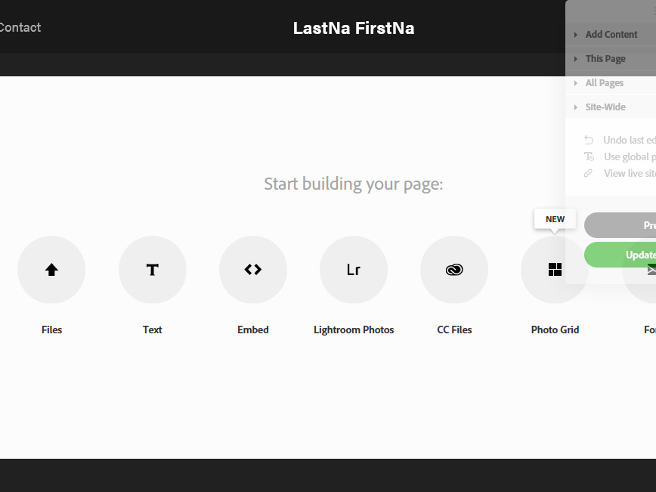Click the gray Preview button
Viewport: 656px width, 492px height.
[x=620, y=225]
